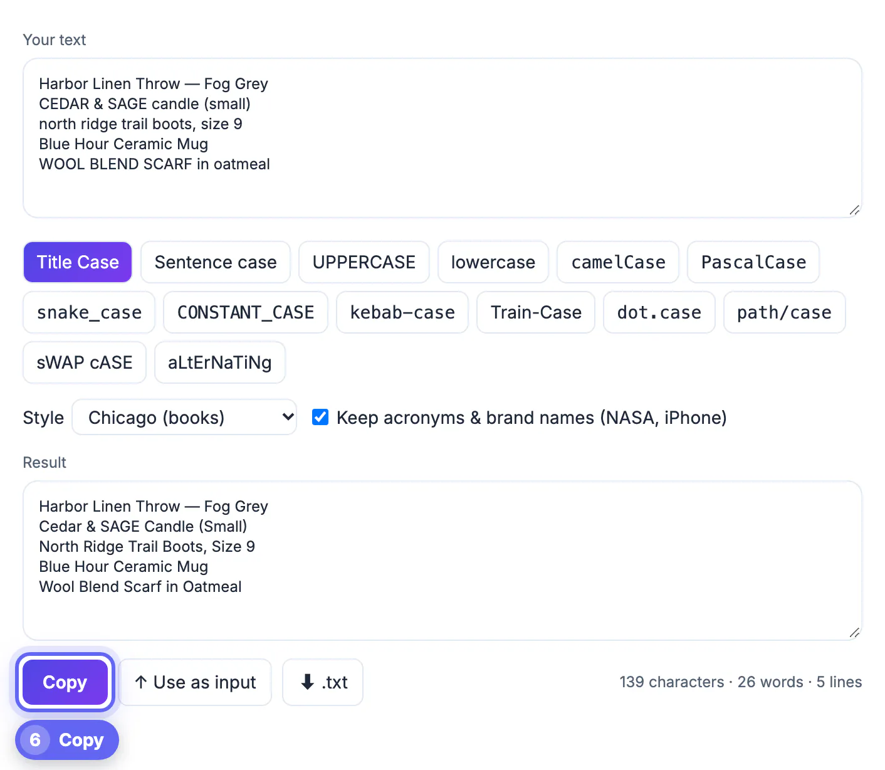Uncheck Keep acronyms & brand names
Viewport: 885px width, 770px height.
coord(320,417)
